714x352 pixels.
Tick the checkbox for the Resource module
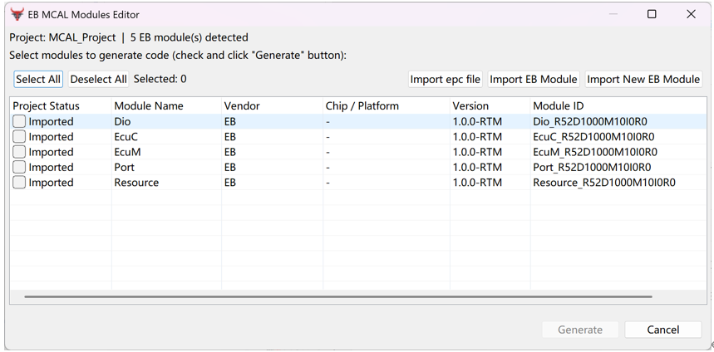(x=19, y=183)
